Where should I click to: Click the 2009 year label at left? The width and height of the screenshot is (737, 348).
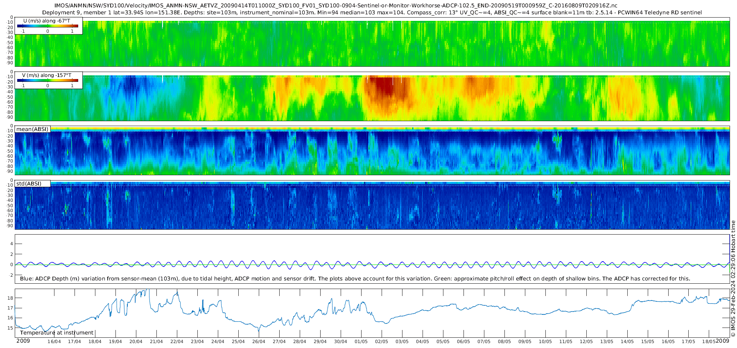[23, 341]
